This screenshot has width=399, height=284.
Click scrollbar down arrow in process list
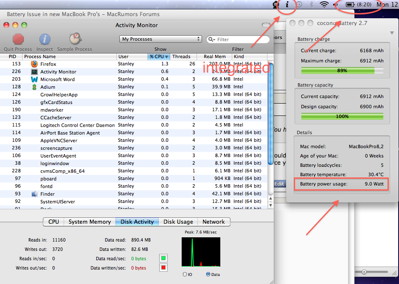(271, 205)
